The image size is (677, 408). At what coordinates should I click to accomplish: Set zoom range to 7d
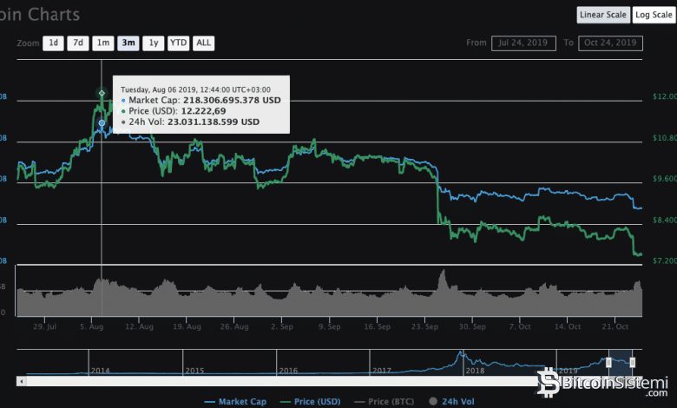78,43
